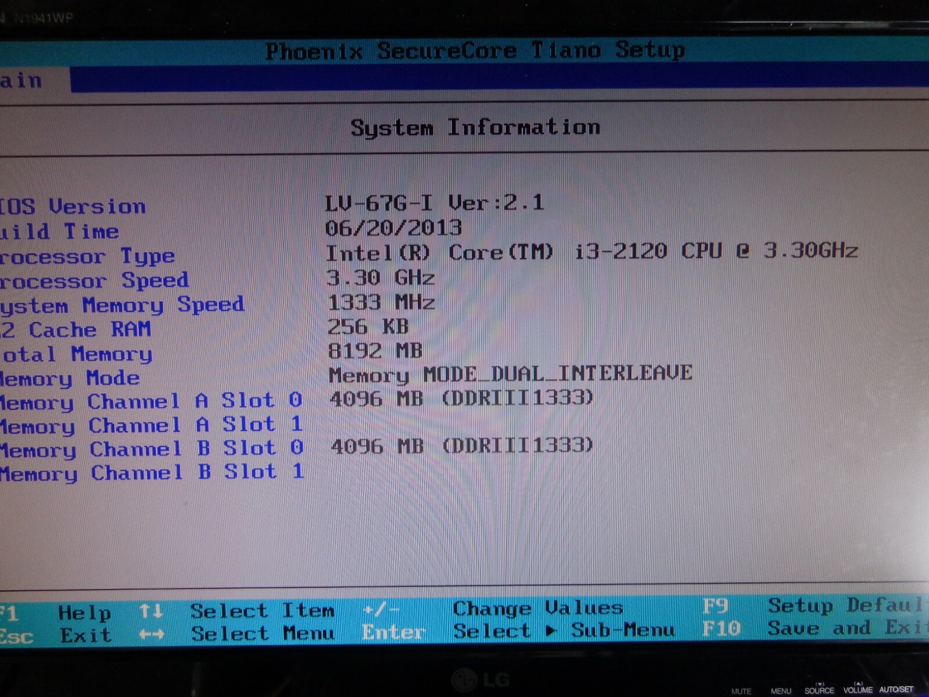Click Memory Channel B Slot 0 label
The image size is (929, 697).
pyautogui.click(x=152, y=449)
